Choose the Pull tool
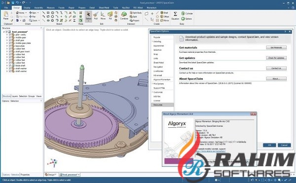The image size is (296, 183). (x=96, y=15)
